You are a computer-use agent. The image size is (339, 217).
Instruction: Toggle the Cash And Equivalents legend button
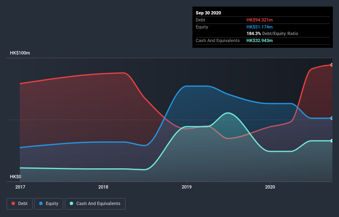[95, 204]
